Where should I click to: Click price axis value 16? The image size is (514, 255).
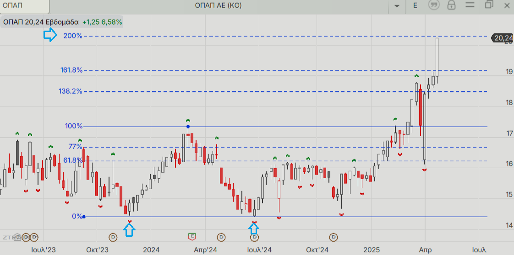pyautogui.click(x=509, y=164)
